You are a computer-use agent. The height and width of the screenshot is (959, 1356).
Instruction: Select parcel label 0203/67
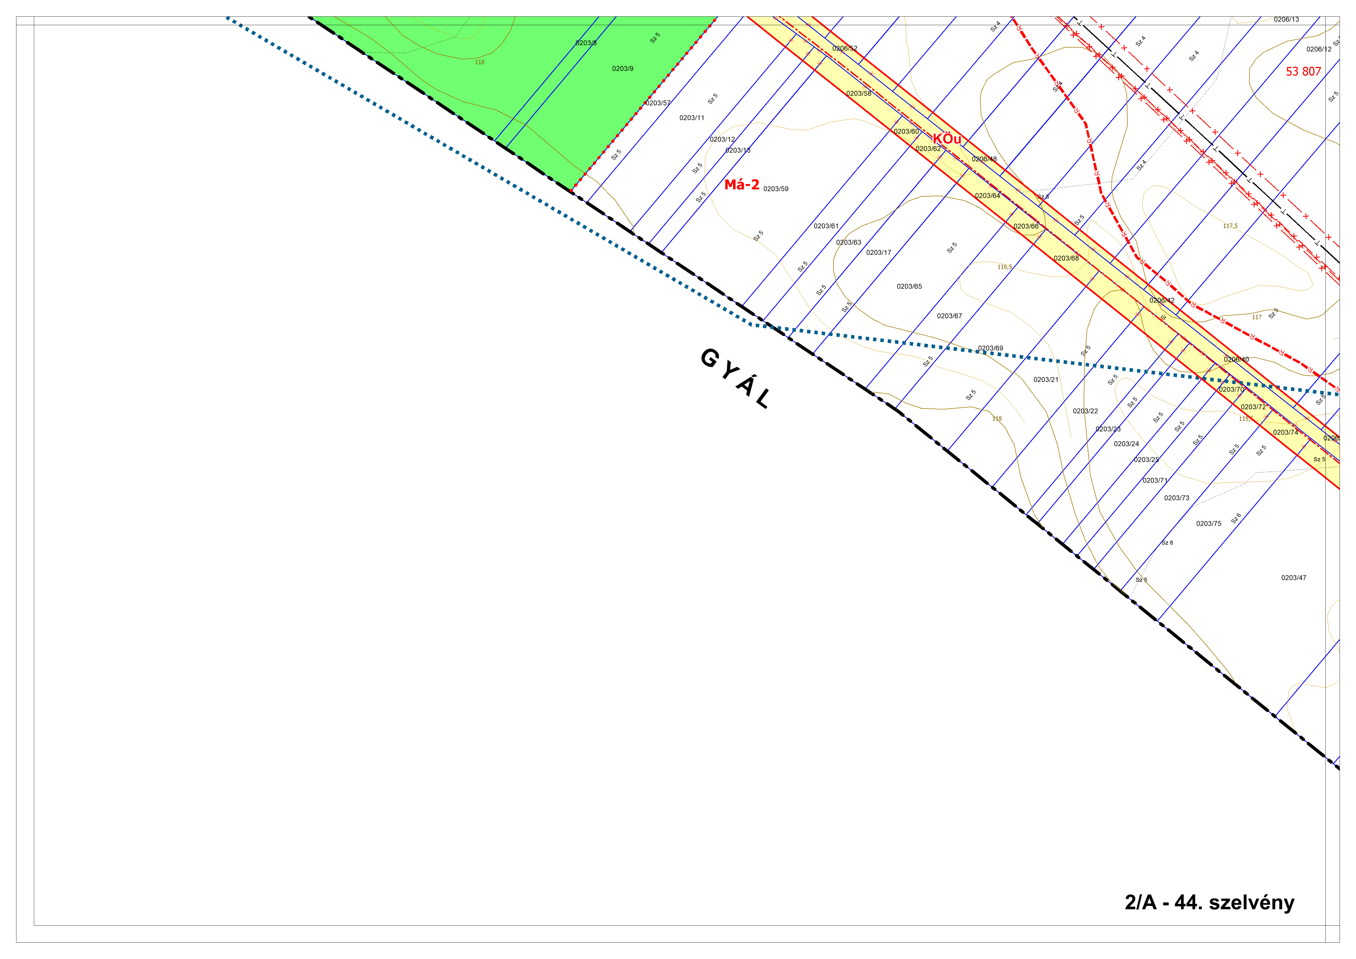(949, 316)
